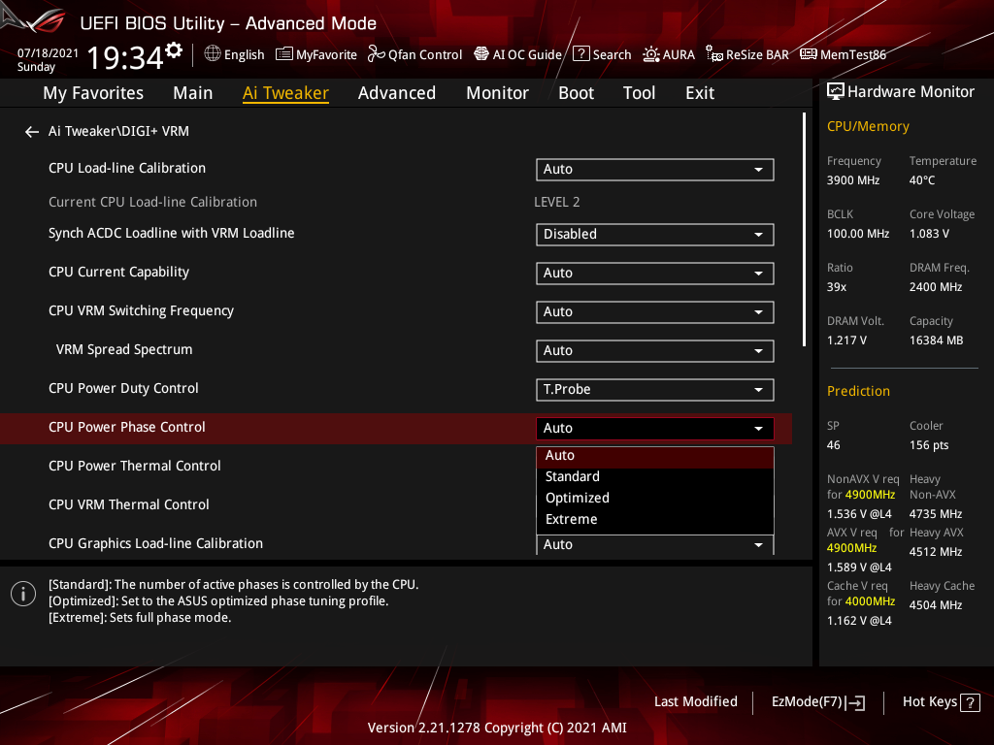Select Optimized in CPU Power Phase Control dropdown

click(577, 497)
